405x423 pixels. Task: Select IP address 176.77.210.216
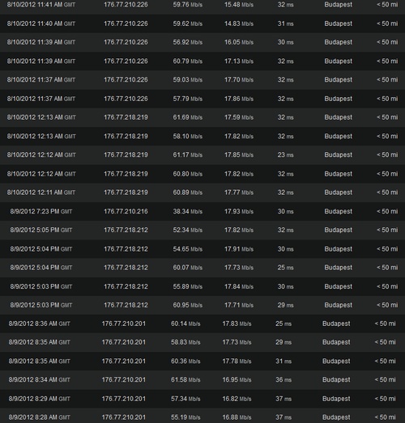tap(126, 211)
